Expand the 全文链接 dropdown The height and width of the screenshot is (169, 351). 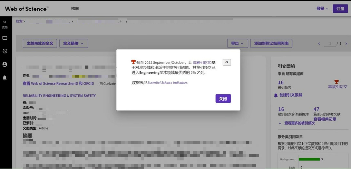tap(74, 43)
